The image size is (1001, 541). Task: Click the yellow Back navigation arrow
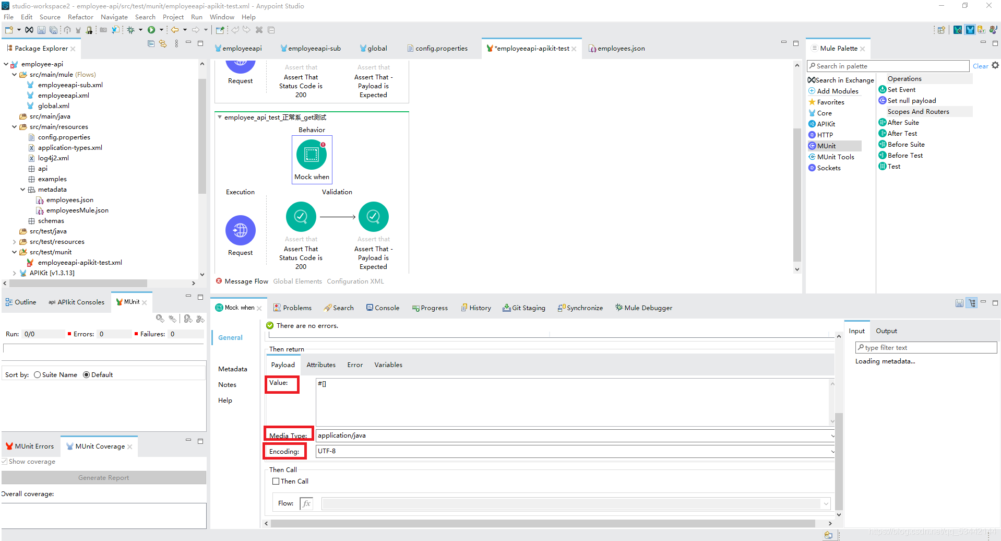175,30
